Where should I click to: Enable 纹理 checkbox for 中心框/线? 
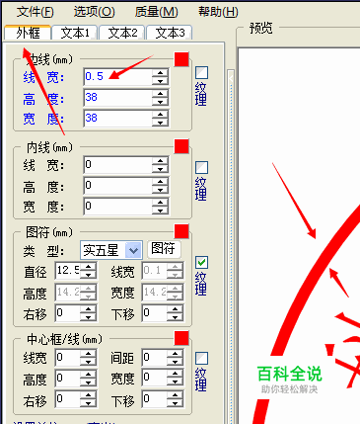[201, 358]
